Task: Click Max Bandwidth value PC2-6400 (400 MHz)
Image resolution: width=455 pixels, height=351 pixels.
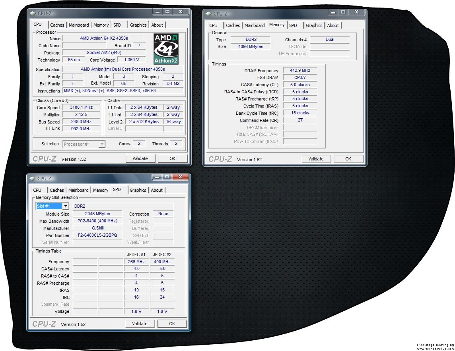Action: (97, 221)
